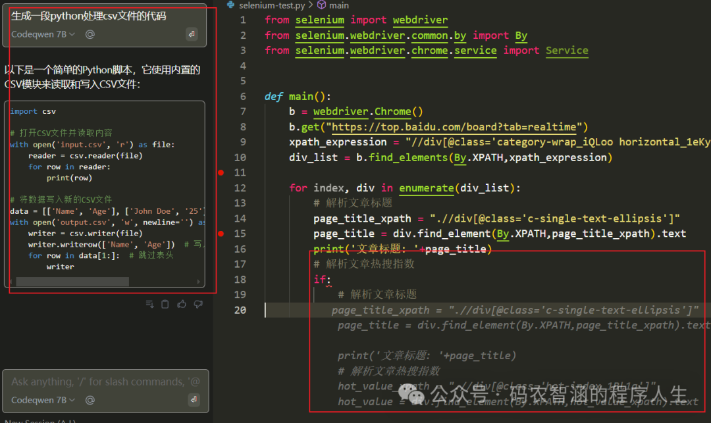Toggle the breakpoint dot on line 15

(221, 234)
